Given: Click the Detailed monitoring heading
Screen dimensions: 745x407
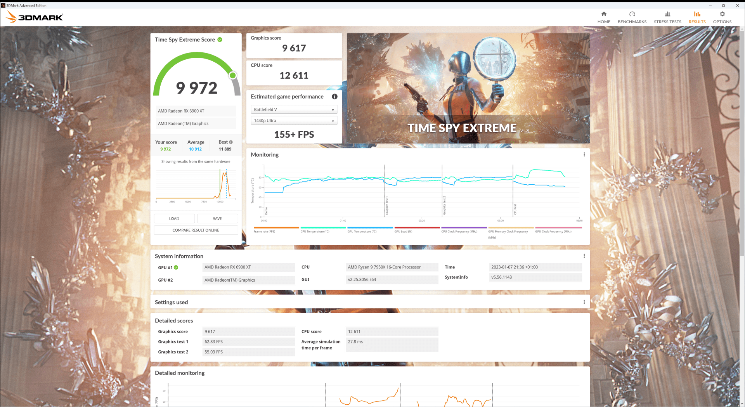Looking at the screenshot, I should click(180, 373).
